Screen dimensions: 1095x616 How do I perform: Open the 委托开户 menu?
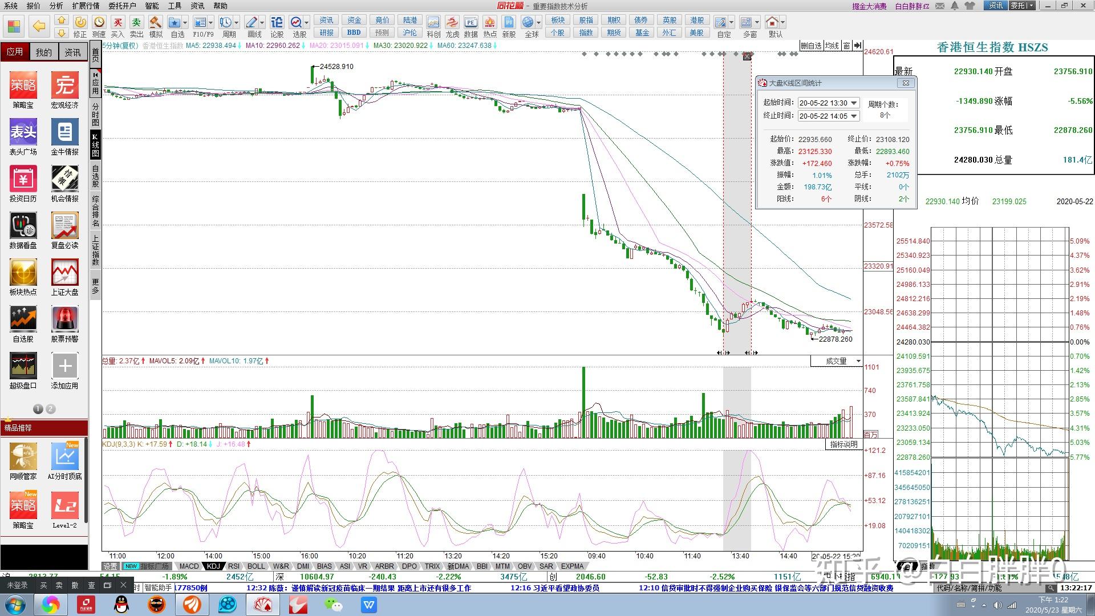(x=122, y=6)
